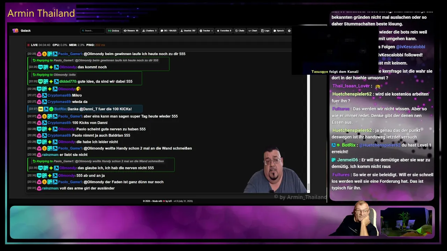Image resolution: width=447 pixels, height=251 pixels.
Task: Click the quoted text 'Replying to Olimondy: lotto'
Action: click(x=56, y=75)
